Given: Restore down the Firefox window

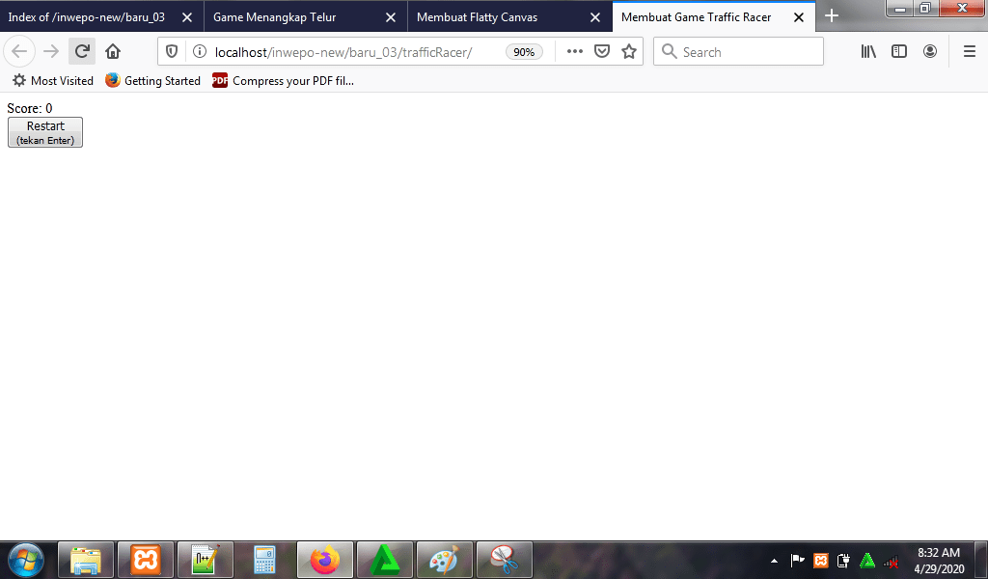Looking at the screenshot, I should point(925,8).
